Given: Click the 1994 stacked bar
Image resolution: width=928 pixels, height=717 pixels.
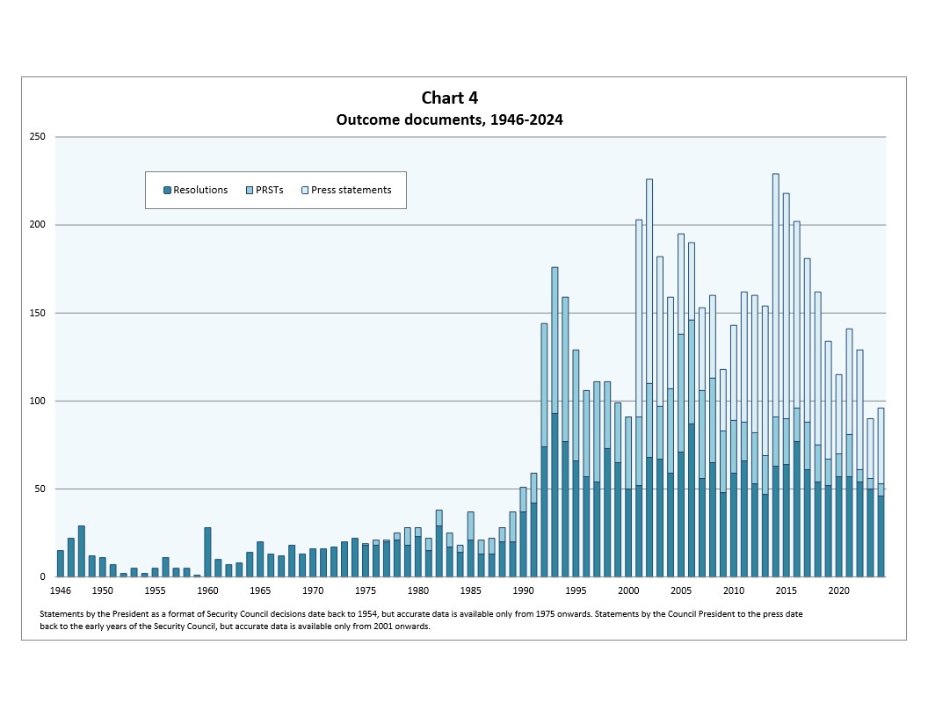Looking at the screenshot, I should coord(565,437).
